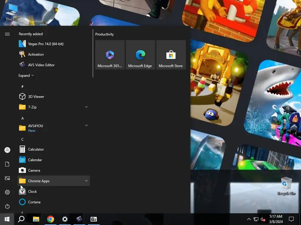Expand the Recently added list
The height and width of the screenshot is (225, 301).
coord(26,75)
